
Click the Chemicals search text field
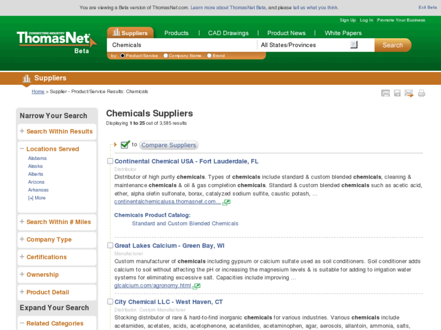click(182, 45)
